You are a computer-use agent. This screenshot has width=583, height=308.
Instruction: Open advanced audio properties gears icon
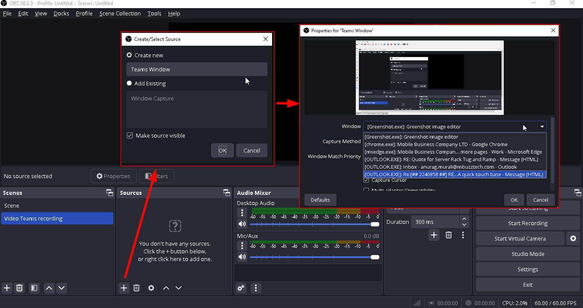pyautogui.click(x=241, y=288)
